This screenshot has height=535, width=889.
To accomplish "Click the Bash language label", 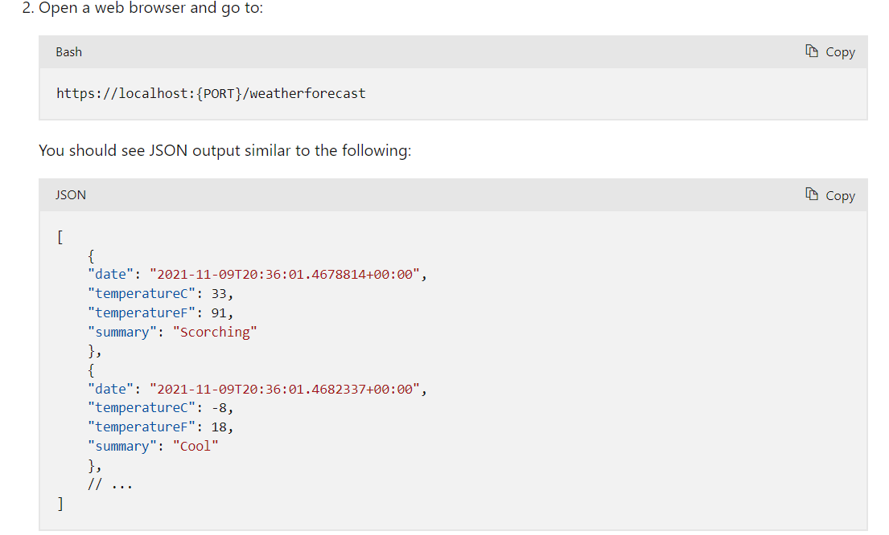I will click(x=68, y=51).
